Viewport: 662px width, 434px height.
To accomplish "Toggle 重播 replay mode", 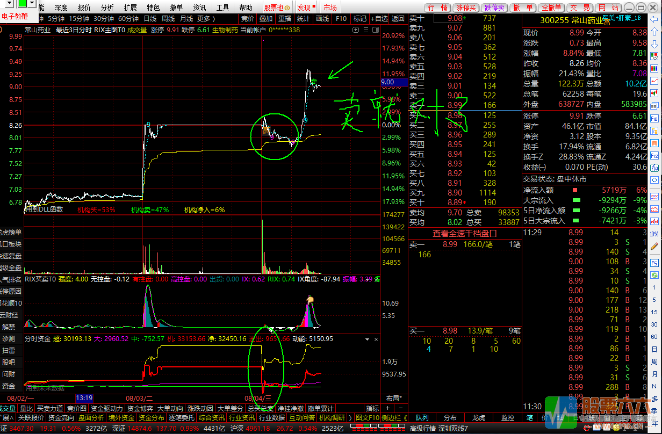I will tap(285, 18).
